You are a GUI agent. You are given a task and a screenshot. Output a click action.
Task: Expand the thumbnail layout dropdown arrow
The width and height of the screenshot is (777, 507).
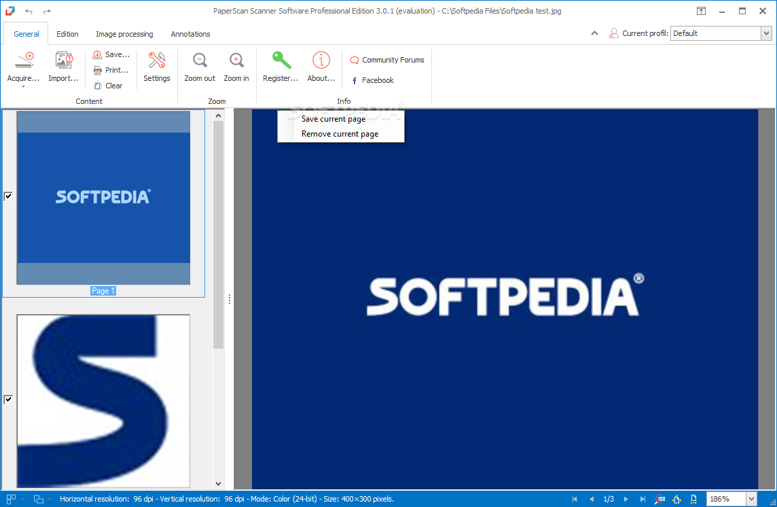click(22, 499)
